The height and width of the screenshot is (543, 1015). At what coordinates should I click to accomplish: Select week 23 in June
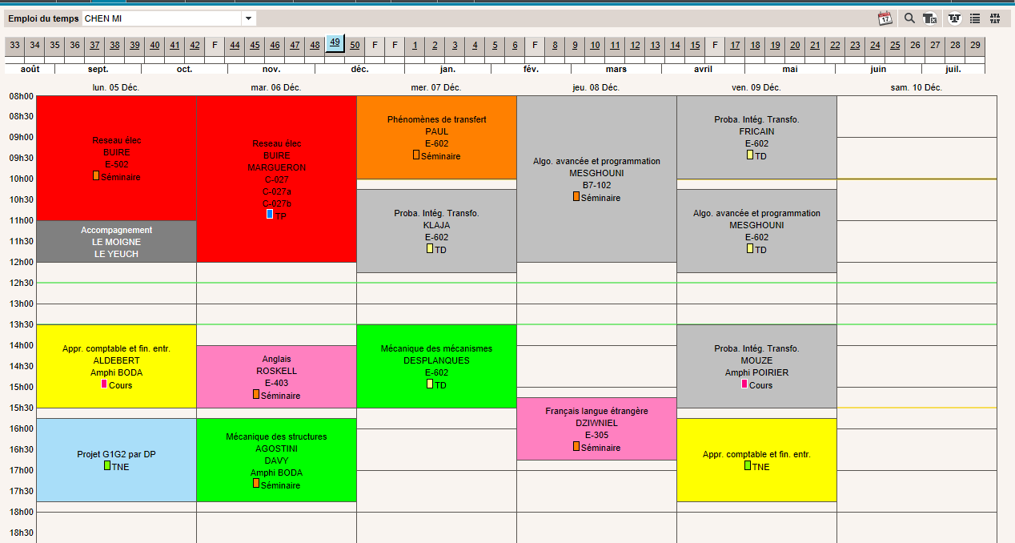(855, 46)
